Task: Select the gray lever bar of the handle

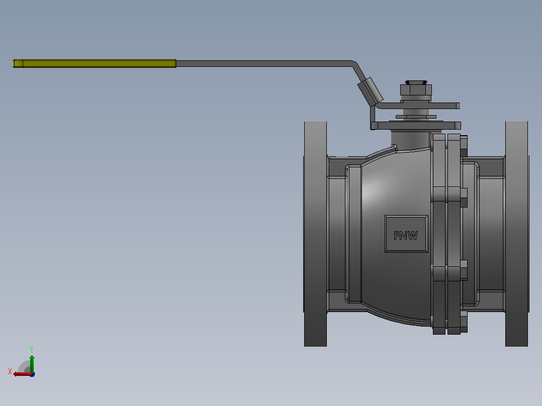Action: tap(266, 64)
